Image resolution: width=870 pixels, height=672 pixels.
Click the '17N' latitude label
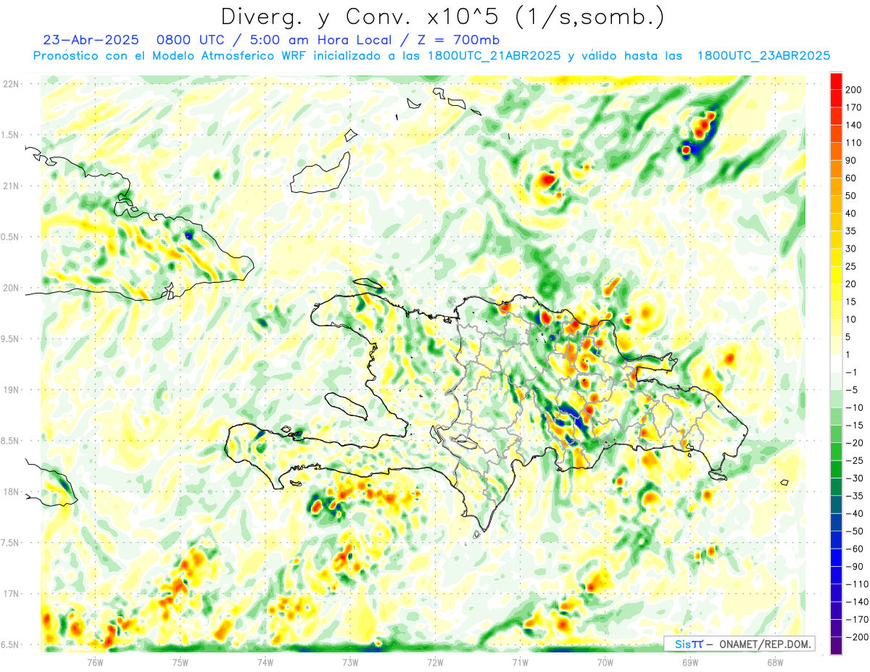9,594
